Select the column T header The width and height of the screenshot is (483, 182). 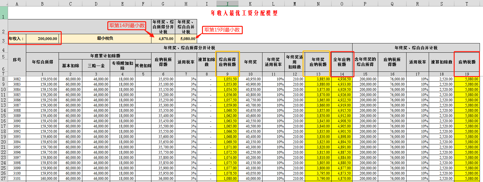(x=467, y=3)
